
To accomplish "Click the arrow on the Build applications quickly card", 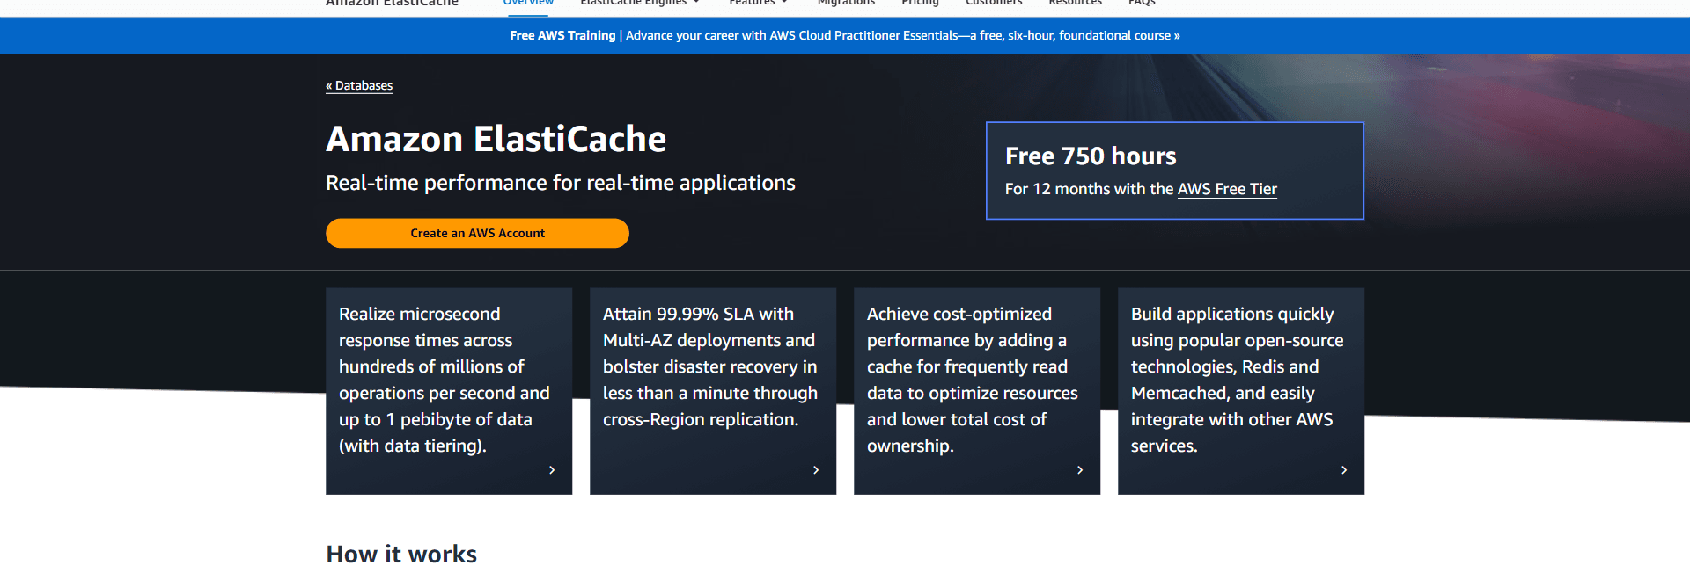I will 1344,470.
